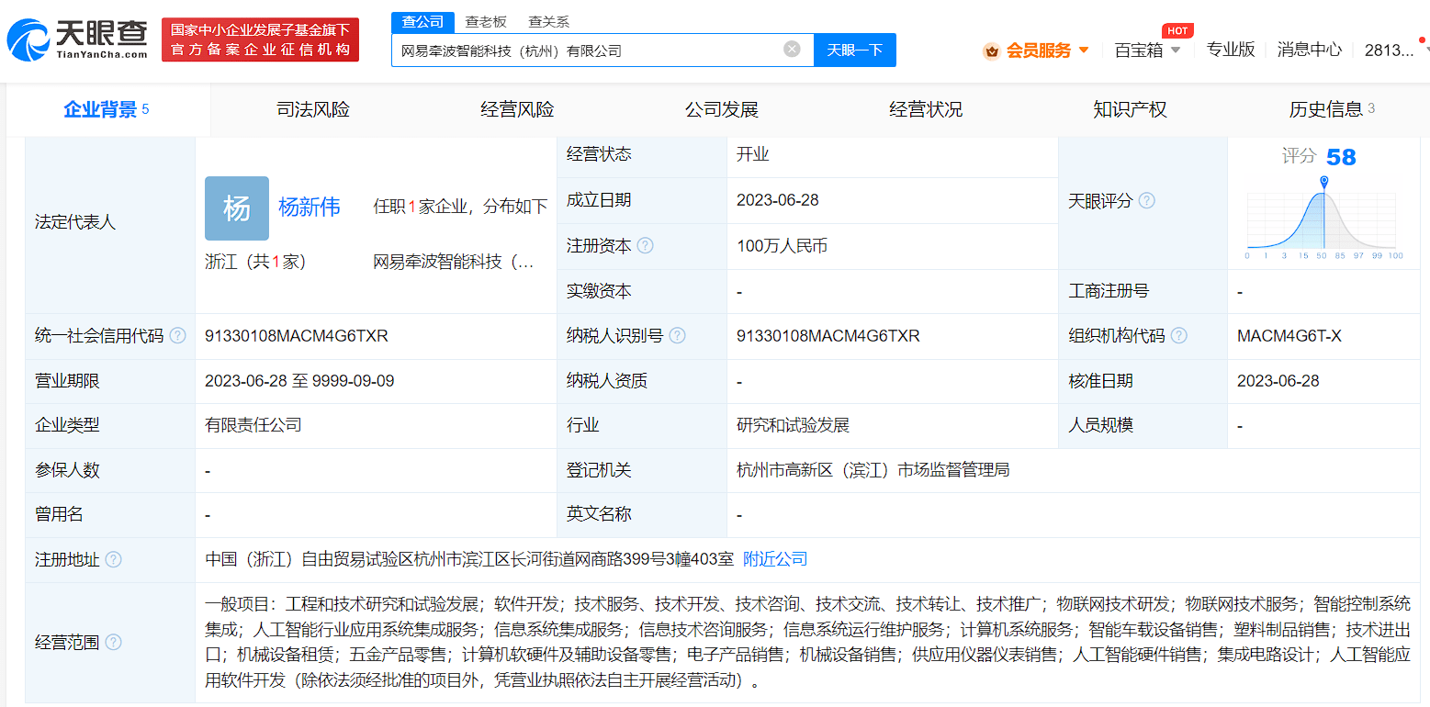This screenshot has width=1430, height=707.
Task: Open the account 2813... menu
Action: (x=1391, y=50)
